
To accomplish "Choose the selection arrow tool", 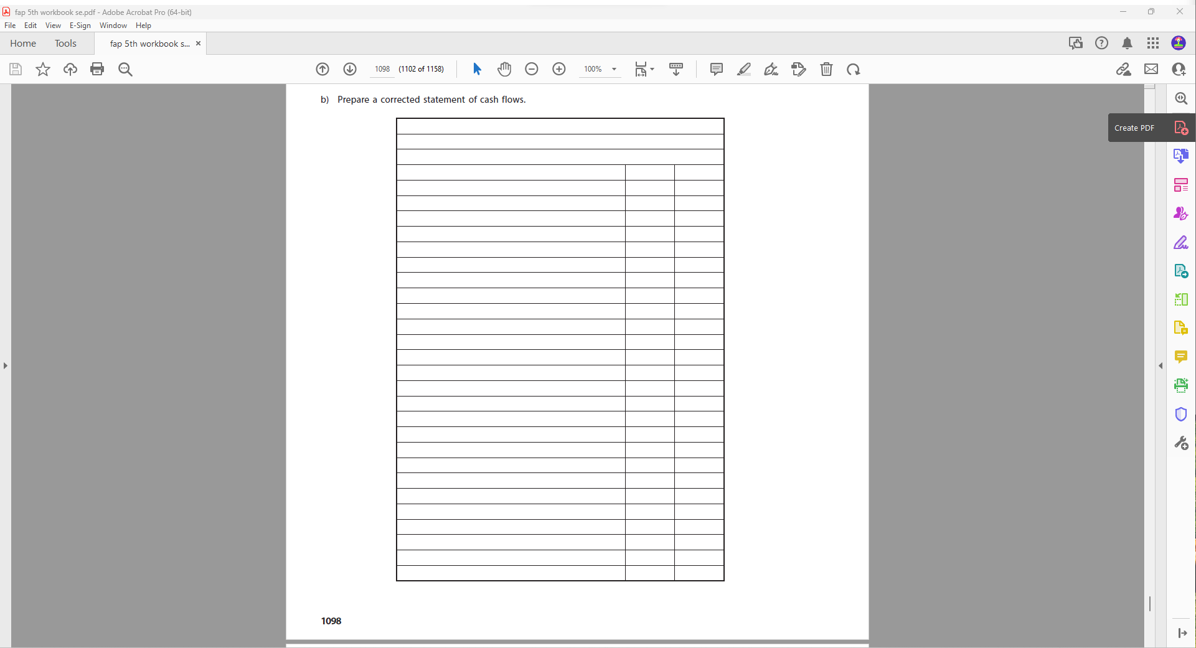I will click(x=477, y=69).
